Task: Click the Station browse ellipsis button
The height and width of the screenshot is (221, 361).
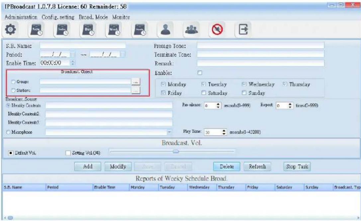Action: point(135,91)
